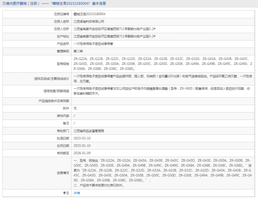258x199 pixels.
Task: Click the document icon in the title header
Action: (x=4, y=3)
